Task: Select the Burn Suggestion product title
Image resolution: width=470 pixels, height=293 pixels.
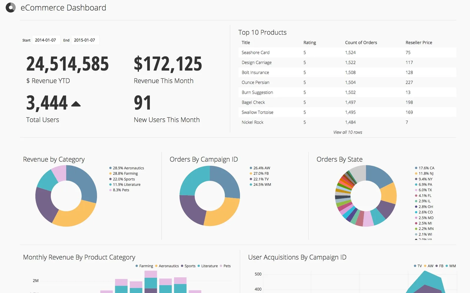Action: [x=257, y=92]
